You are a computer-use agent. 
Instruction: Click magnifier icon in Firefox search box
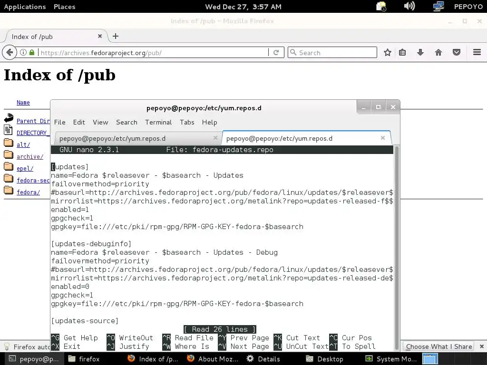click(x=293, y=52)
